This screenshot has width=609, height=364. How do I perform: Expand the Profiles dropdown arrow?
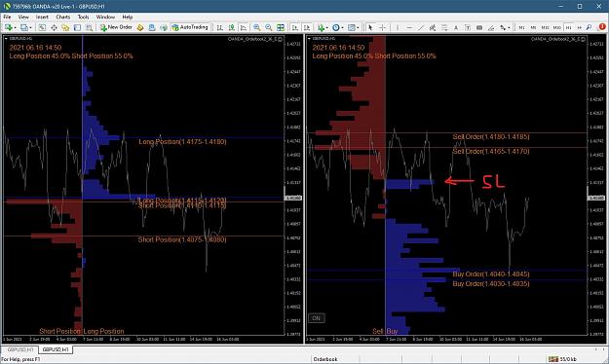30,27
